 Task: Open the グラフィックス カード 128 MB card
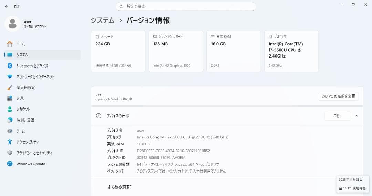pos(176,51)
